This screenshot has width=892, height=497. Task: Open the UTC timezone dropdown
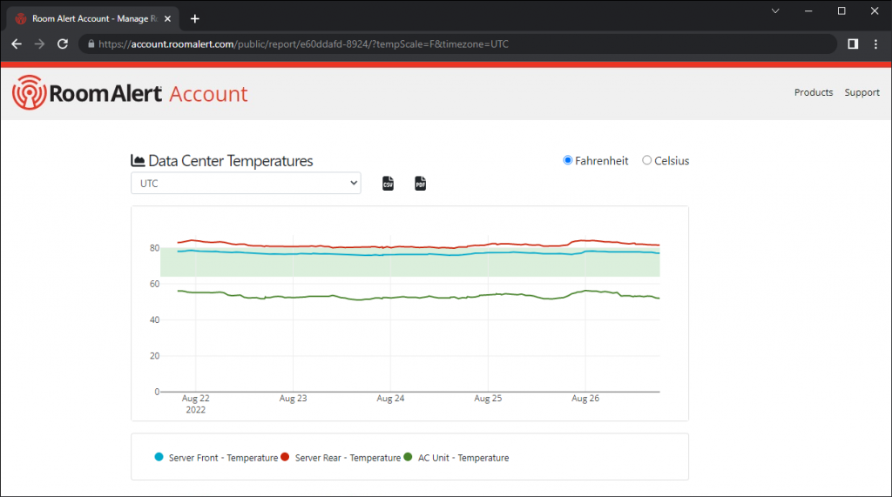pos(246,184)
